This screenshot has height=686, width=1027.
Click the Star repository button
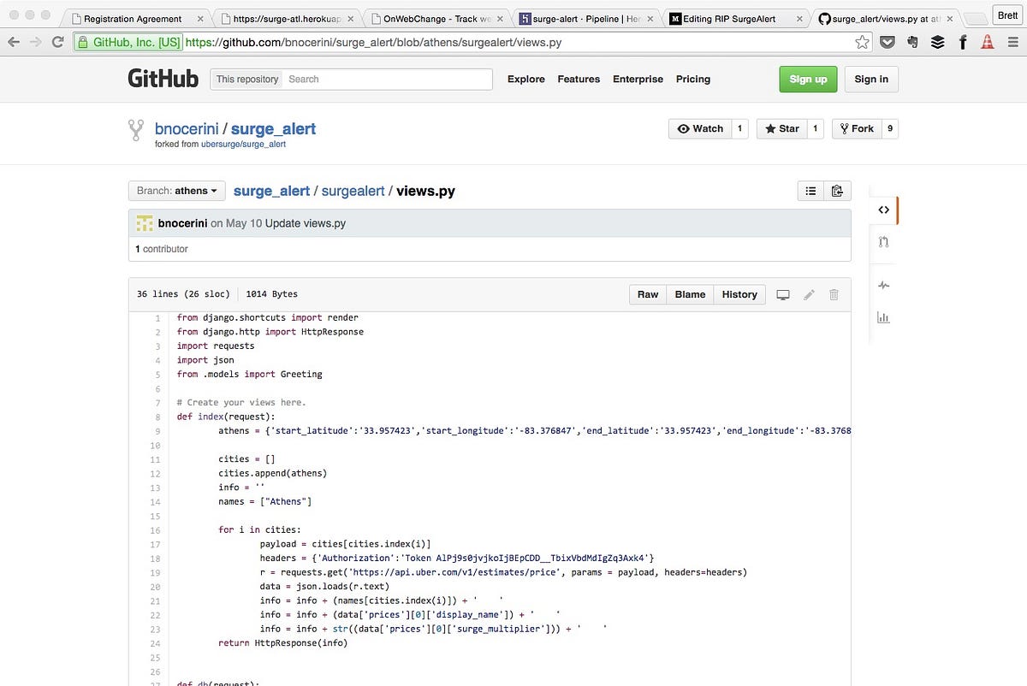pyautogui.click(x=781, y=128)
